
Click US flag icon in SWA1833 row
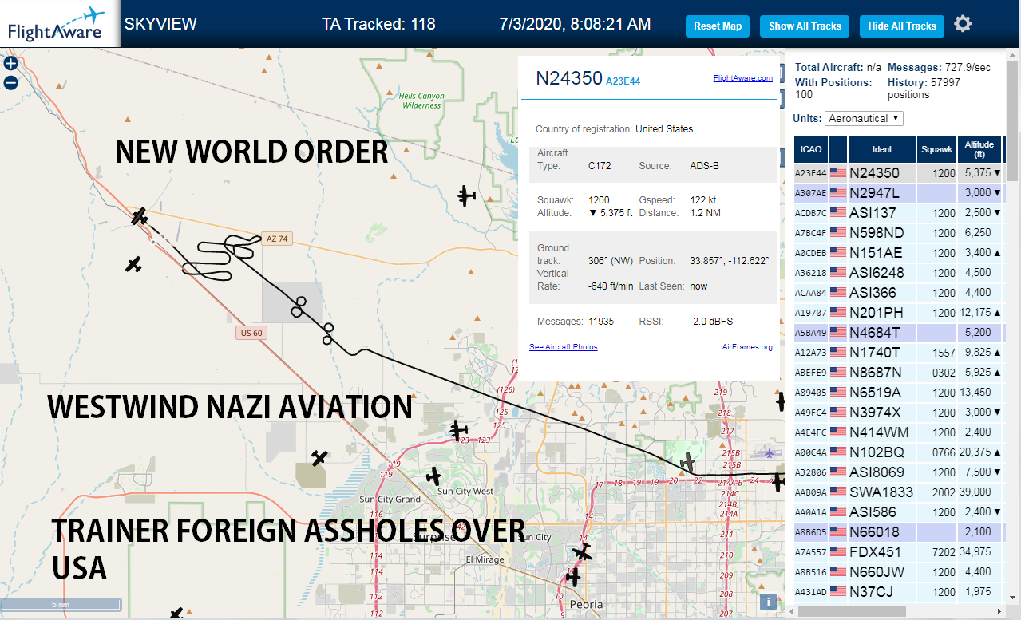pos(838,492)
